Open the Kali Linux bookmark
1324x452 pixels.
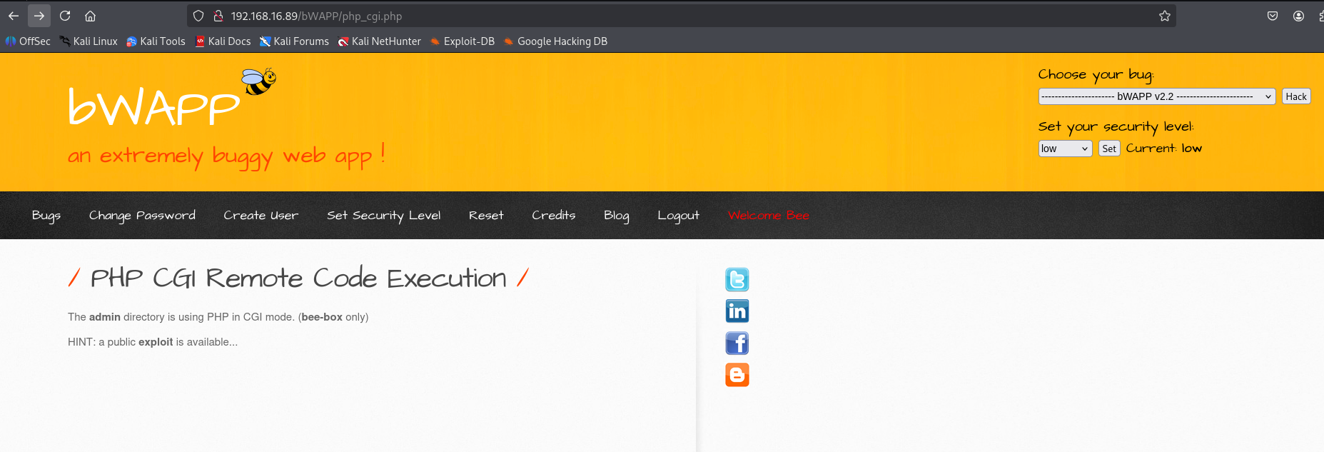[x=89, y=41]
